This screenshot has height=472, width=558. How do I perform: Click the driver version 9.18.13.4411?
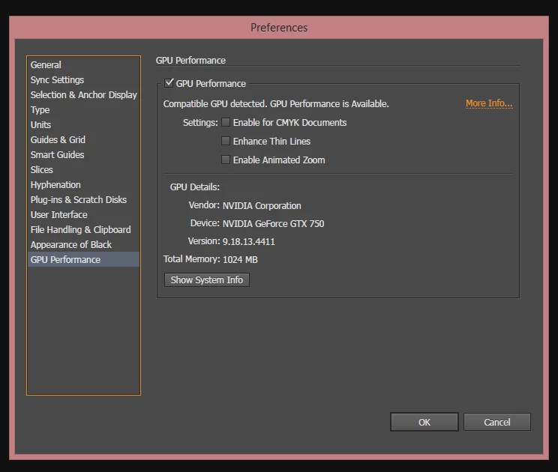coord(249,242)
